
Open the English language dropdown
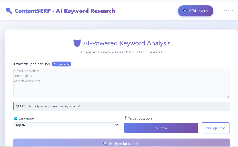pyautogui.click(x=66, y=125)
